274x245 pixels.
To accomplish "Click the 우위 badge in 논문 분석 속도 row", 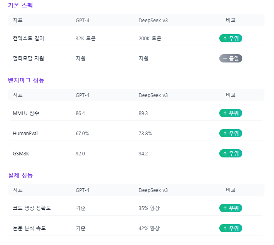I will (x=231, y=228).
